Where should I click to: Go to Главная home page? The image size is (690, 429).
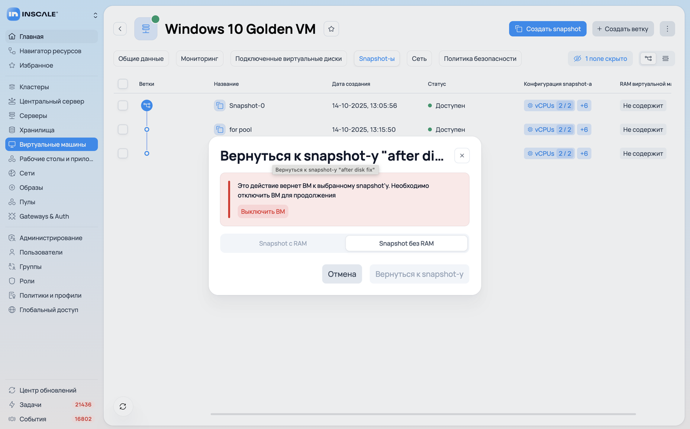tap(52, 37)
